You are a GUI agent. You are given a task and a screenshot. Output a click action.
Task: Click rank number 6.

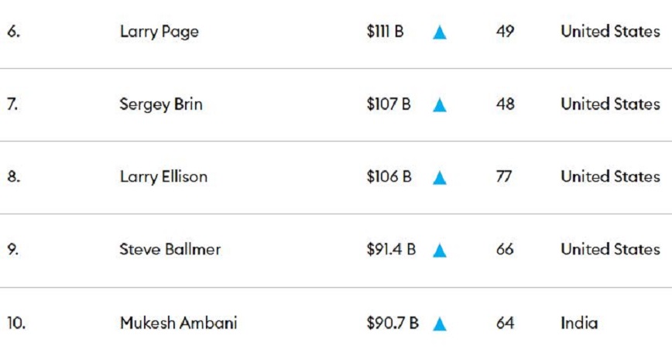[x=12, y=32]
